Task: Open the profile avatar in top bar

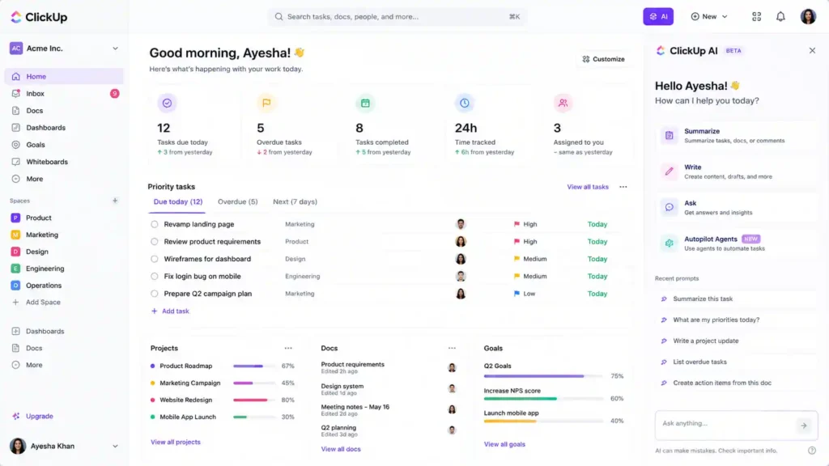Action: coord(808,16)
